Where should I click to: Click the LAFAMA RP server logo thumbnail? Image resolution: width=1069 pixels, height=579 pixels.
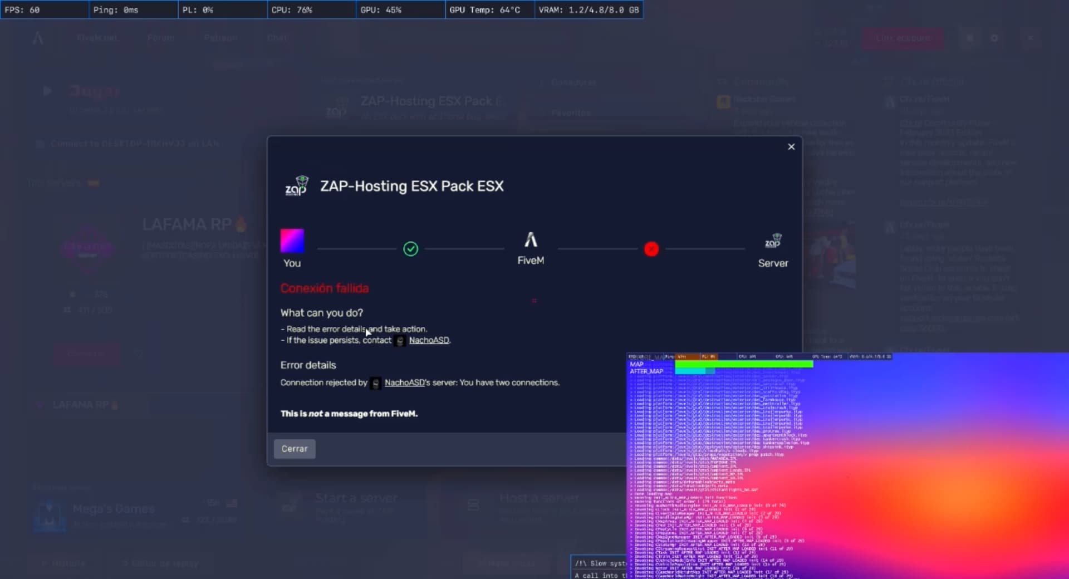click(87, 248)
